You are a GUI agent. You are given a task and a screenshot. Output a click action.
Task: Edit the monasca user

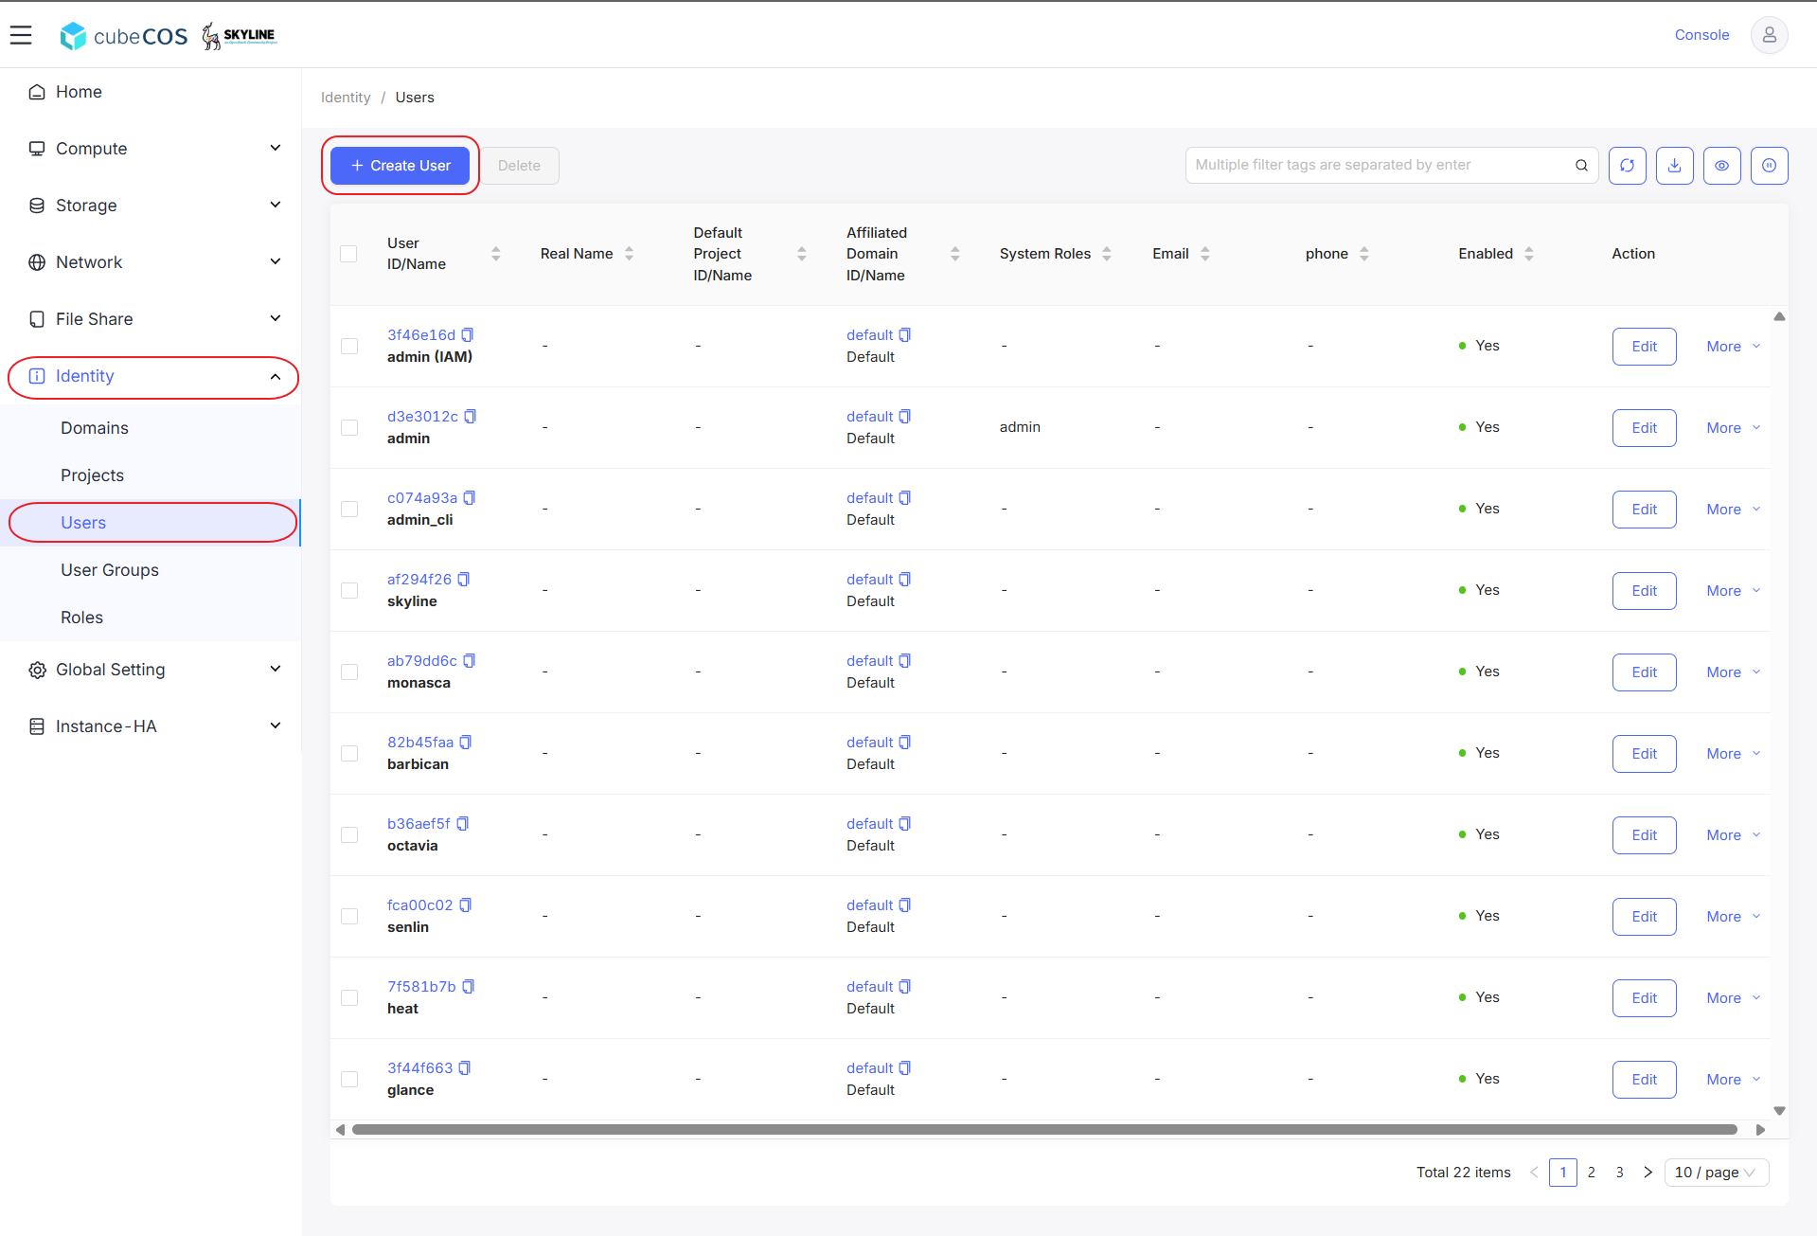point(1644,672)
